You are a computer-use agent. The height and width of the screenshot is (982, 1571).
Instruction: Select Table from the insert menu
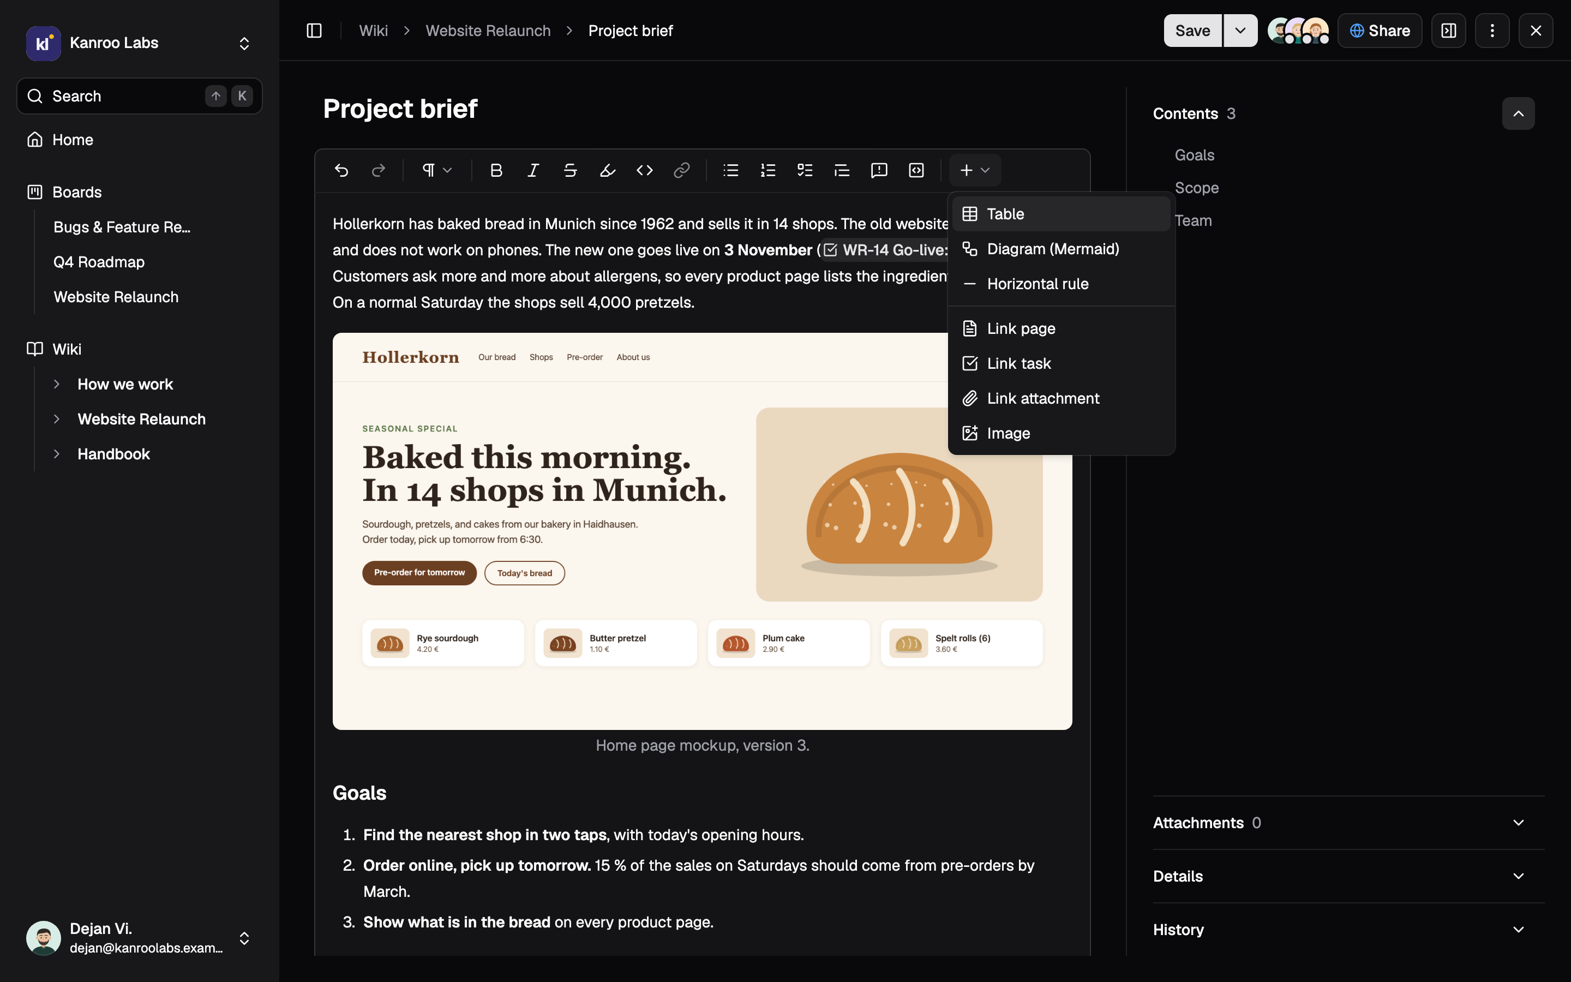click(x=1062, y=214)
